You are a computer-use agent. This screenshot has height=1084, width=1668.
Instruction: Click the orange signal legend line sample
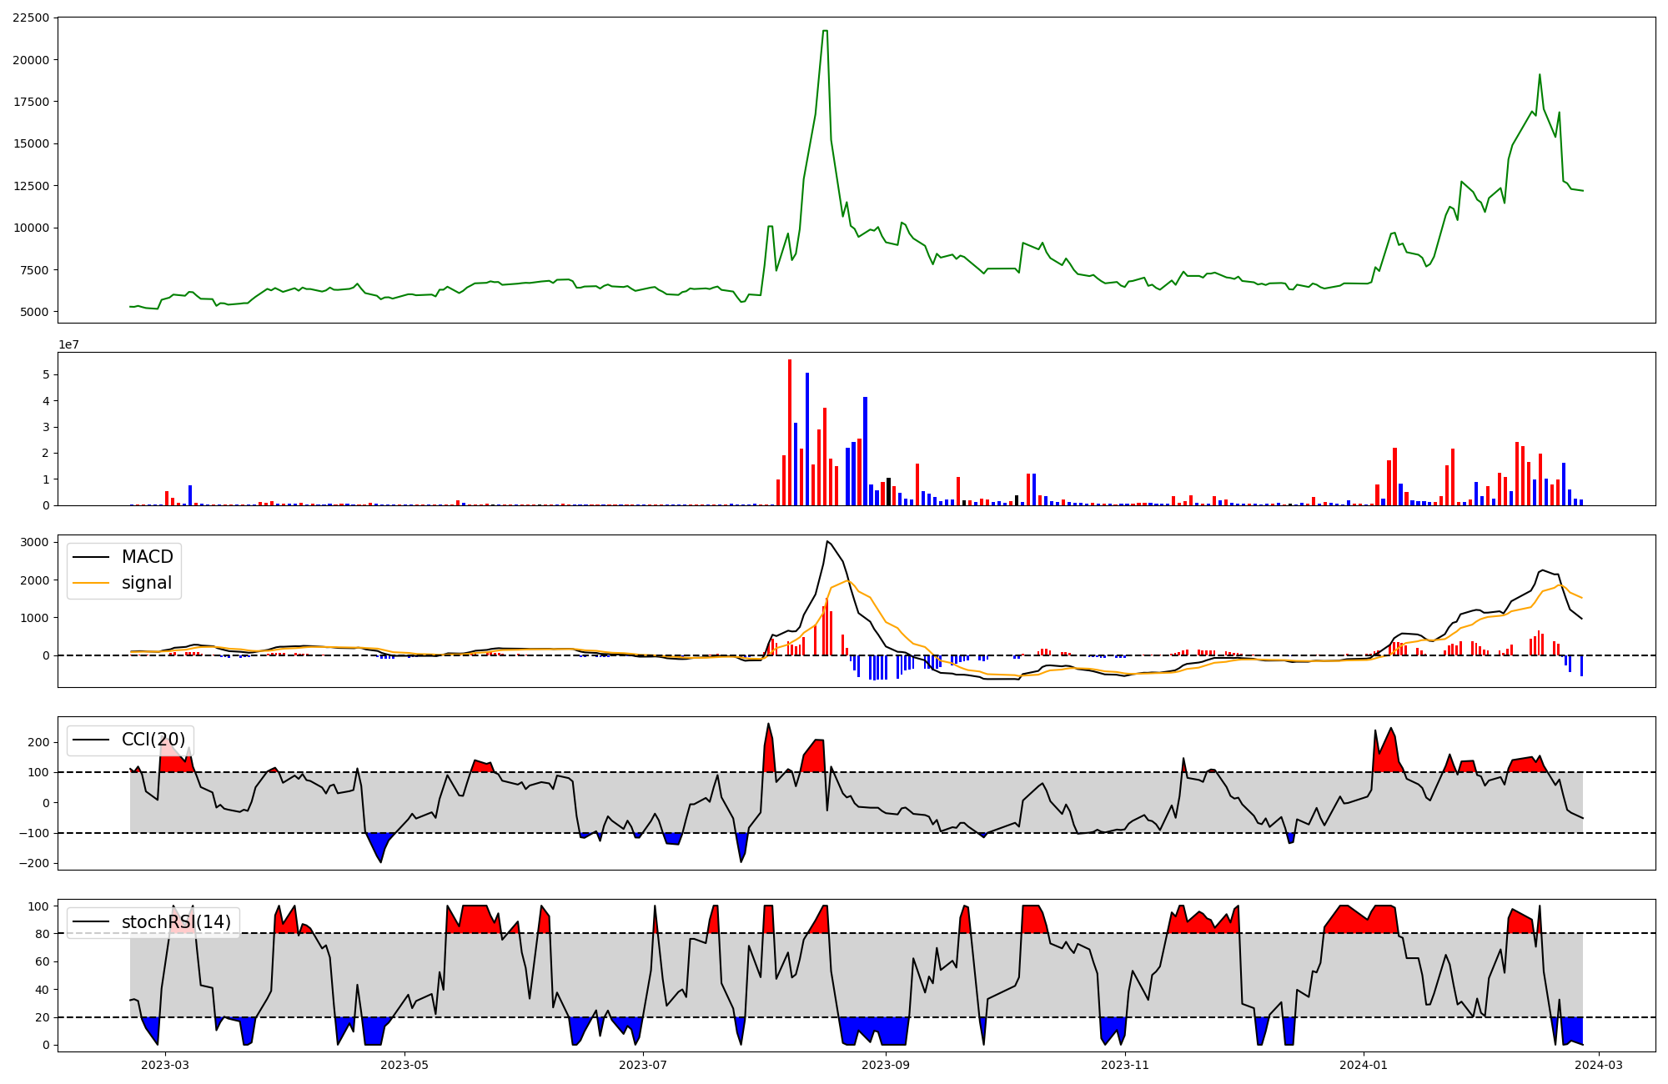pyautogui.click(x=91, y=583)
